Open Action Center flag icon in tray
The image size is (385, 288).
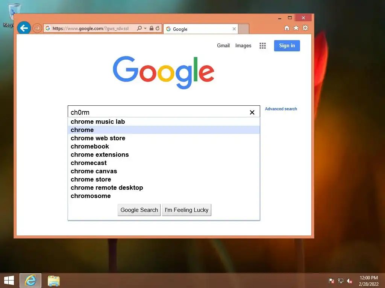[331, 280]
